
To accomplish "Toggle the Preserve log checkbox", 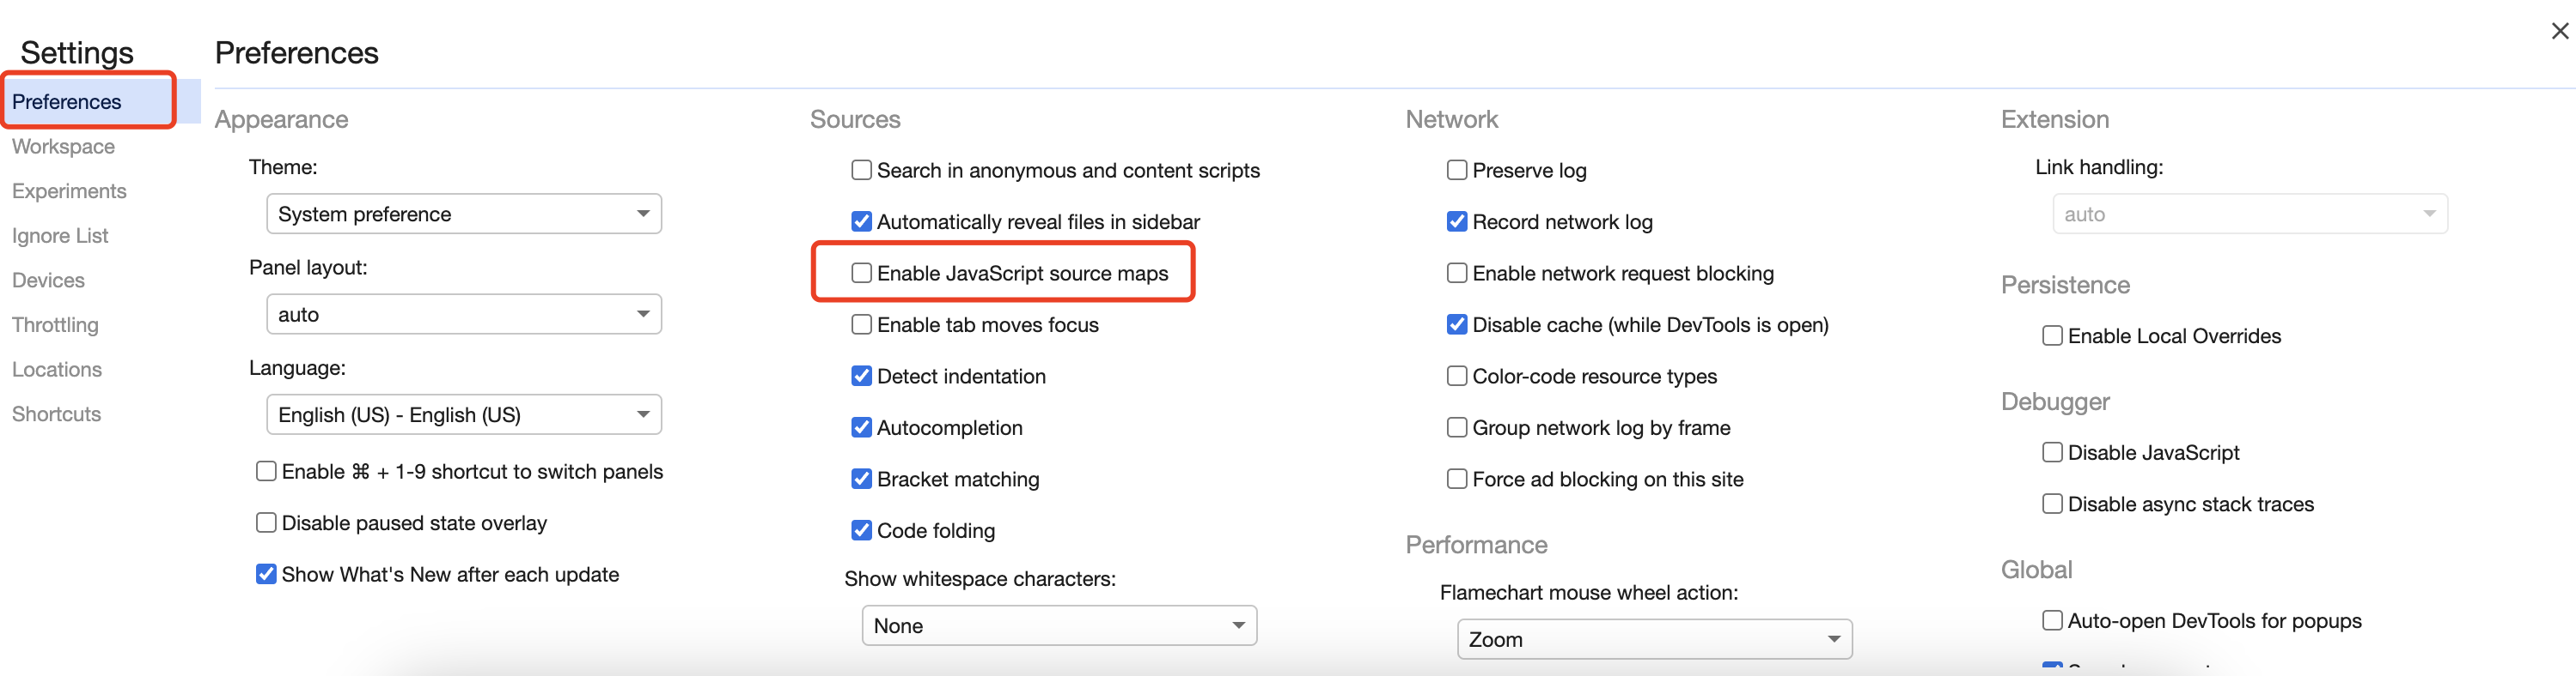I will 1457,171.
